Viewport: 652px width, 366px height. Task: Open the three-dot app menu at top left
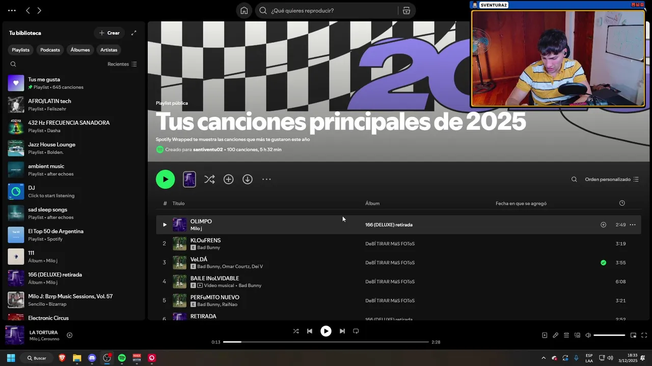point(12,11)
